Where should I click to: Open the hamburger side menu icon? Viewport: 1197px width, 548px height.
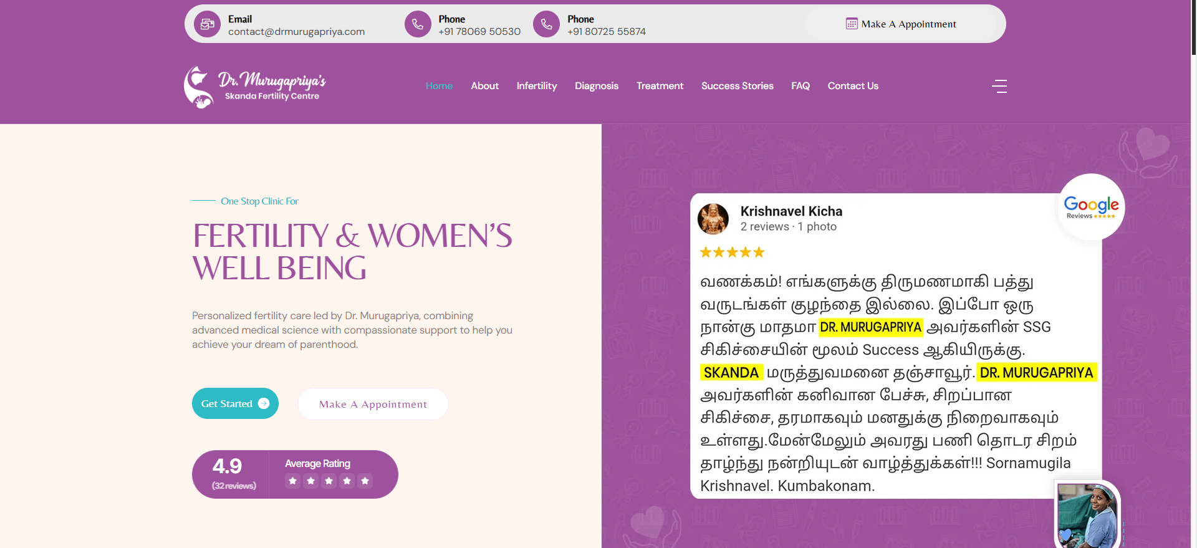(x=999, y=86)
